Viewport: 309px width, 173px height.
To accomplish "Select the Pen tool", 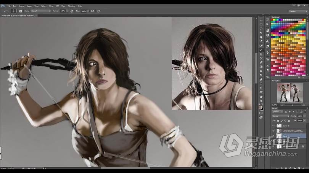I will coord(261,79).
